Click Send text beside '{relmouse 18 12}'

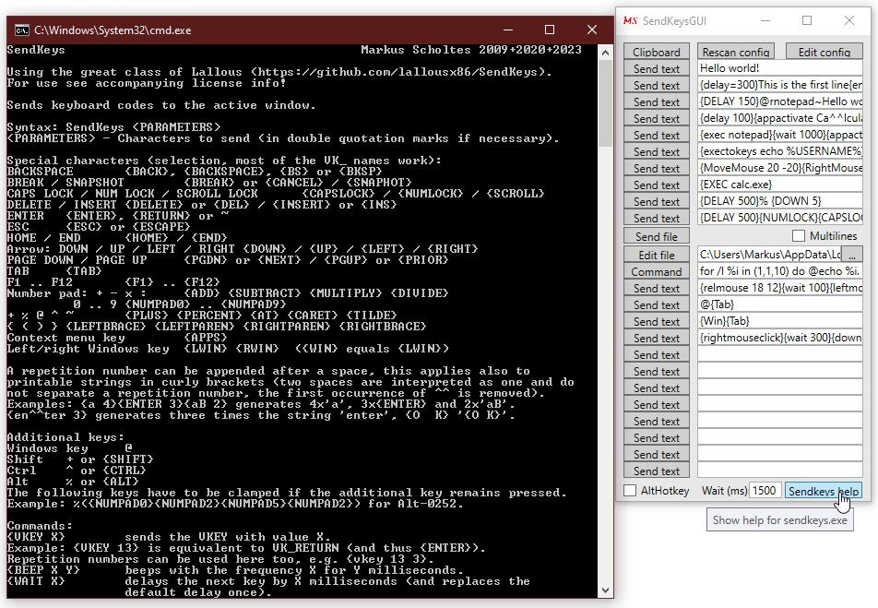(657, 288)
